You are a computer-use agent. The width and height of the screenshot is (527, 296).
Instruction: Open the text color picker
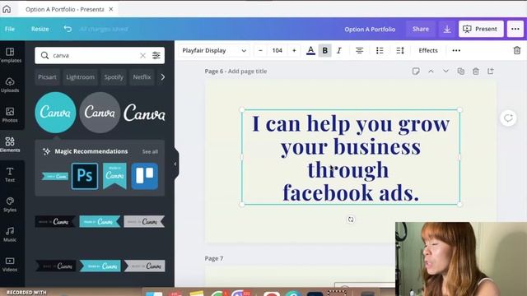click(x=311, y=51)
